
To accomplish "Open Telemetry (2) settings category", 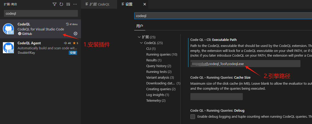I will click(x=156, y=100).
